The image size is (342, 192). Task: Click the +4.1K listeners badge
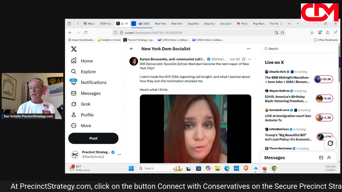click(324, 98)
